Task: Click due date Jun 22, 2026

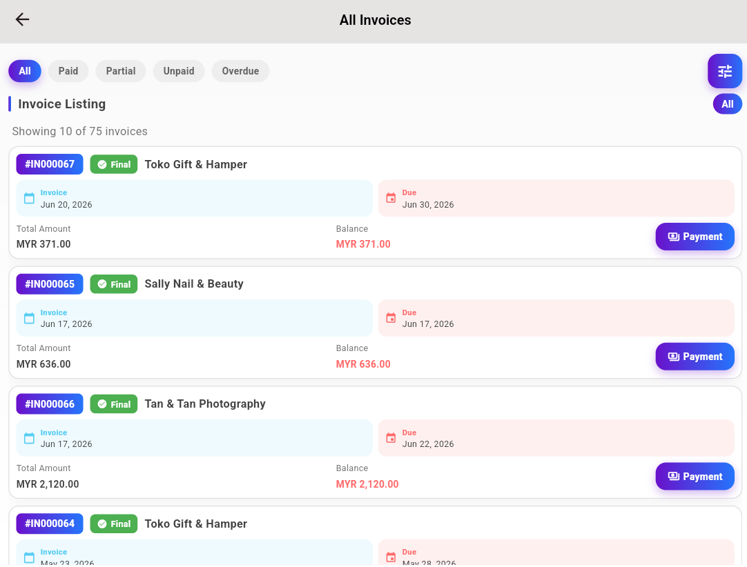Action: click(x=428, y=444)
